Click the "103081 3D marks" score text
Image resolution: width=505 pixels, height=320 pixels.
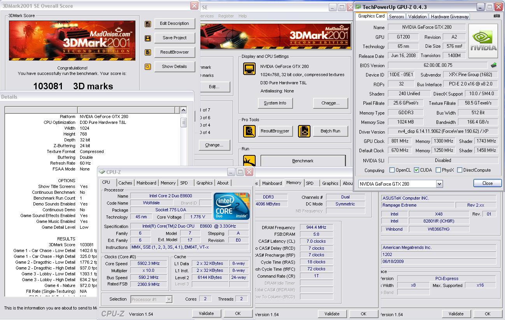click(x=73, y=86)
